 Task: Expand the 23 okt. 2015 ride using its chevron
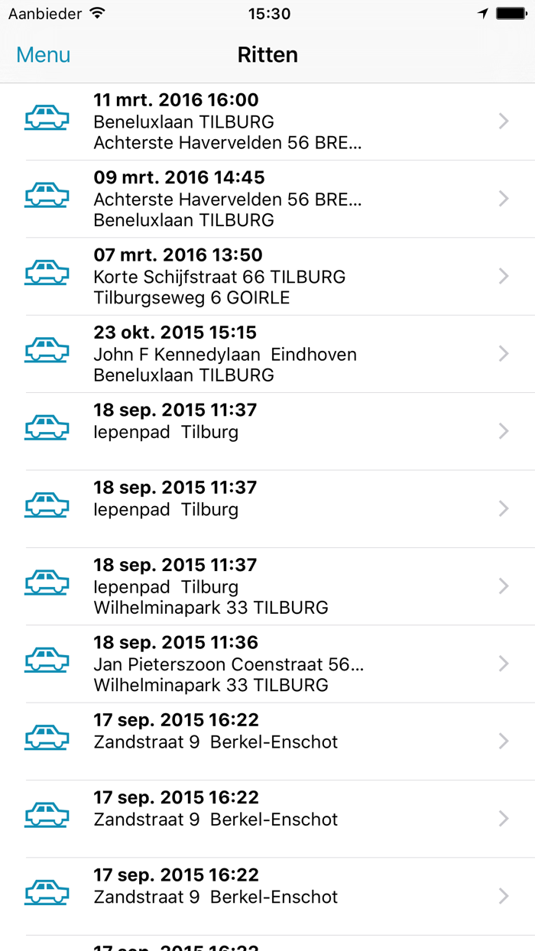(503, 352)
